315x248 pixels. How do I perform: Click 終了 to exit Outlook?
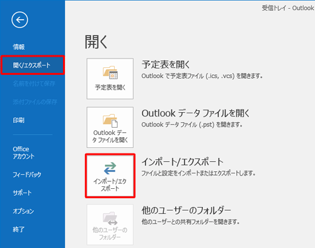pos(18,229)
